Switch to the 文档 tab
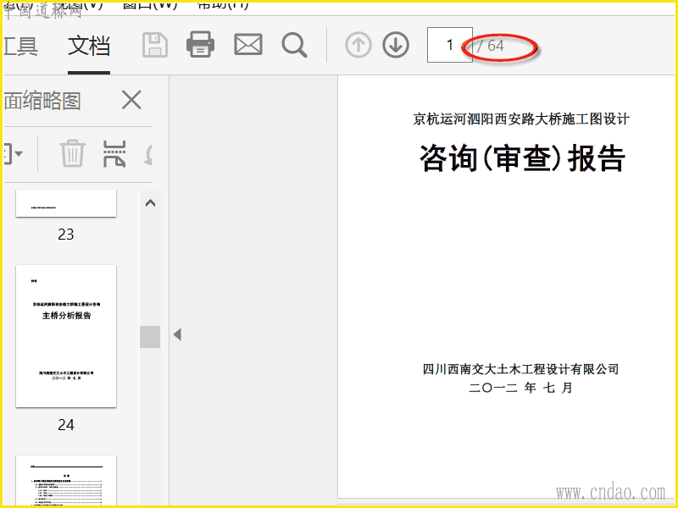Viewport: 678px width, 508px height. (x=89, y=46)
